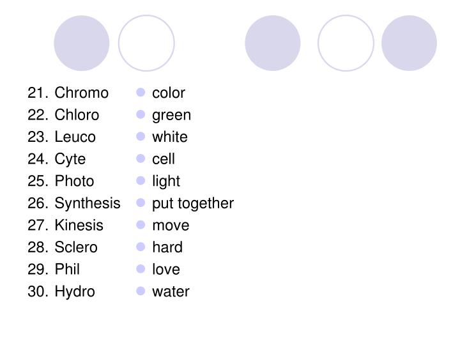This screenshot has width=460, height=345.
Task: Click the first filled lavender circle at top left
Action: 82,43
